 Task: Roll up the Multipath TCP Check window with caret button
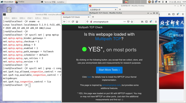(148, 13)
